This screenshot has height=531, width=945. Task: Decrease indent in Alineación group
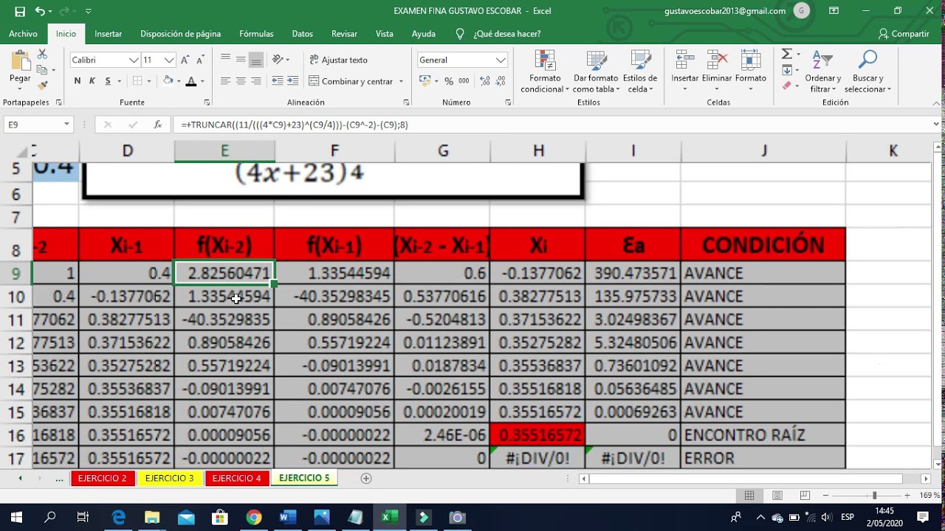click(x=278, y=81)
